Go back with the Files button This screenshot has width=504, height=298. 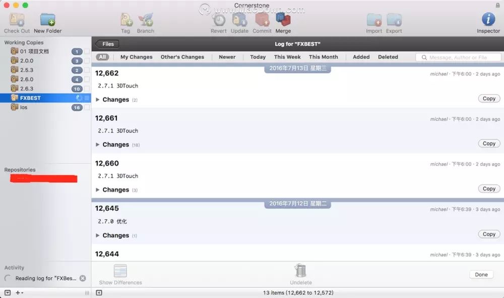pyautogui.click(x=107, y=44)
